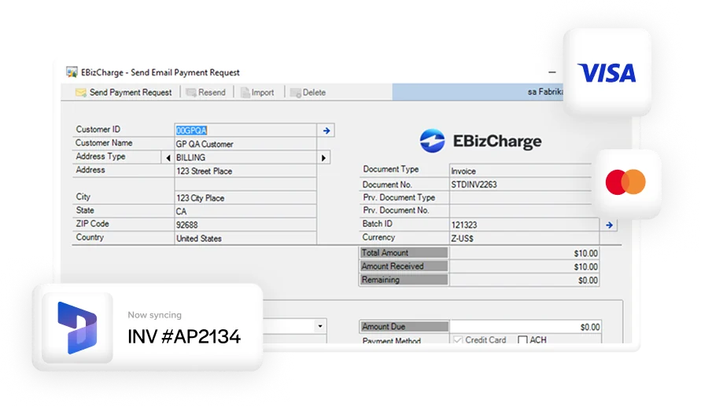Click the Amount Due value field

[526, 327]
